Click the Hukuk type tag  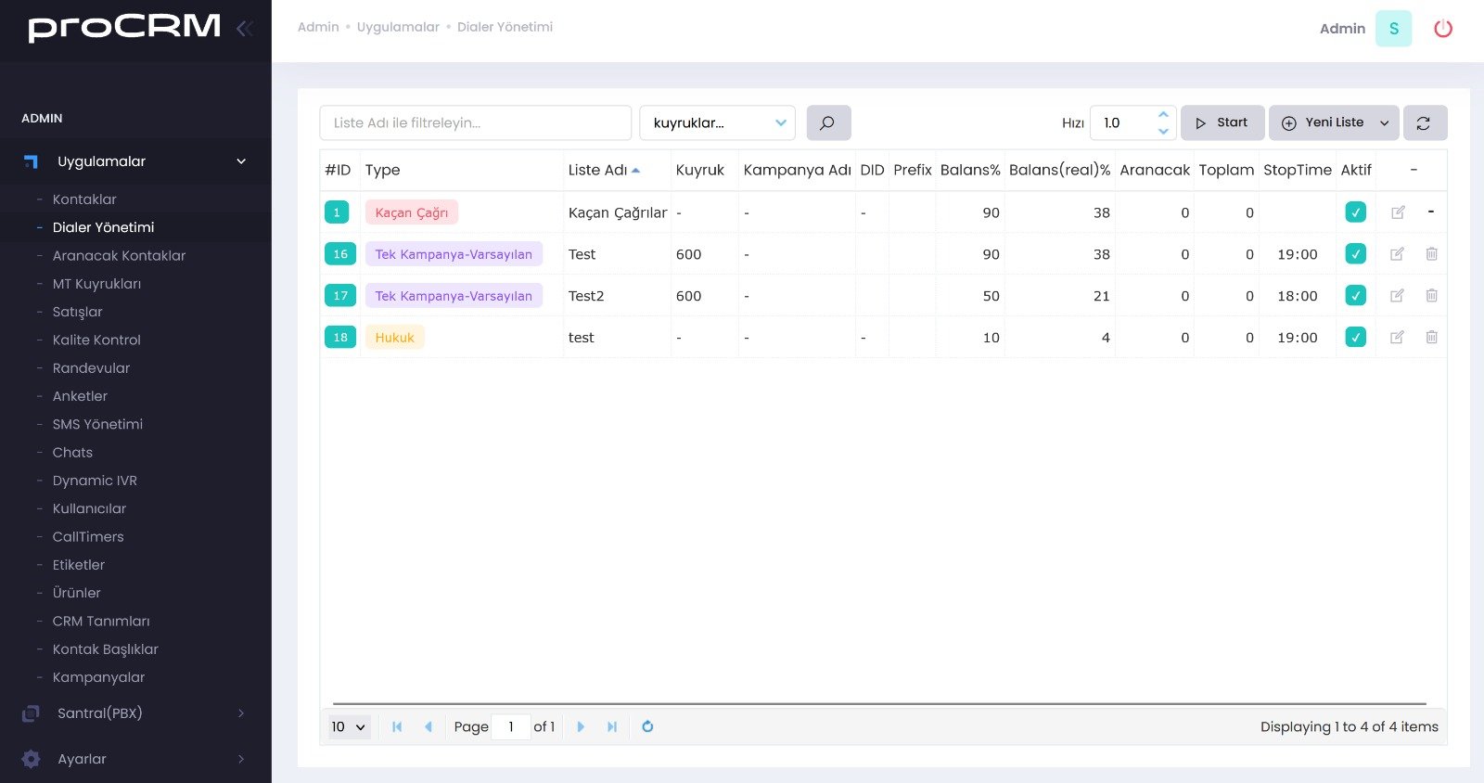pos(394,338)
